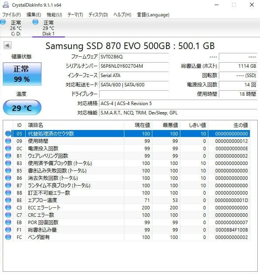Screen dimensions: 260x274
Task: Click the empty drive letter field
Action: [134, 94]
